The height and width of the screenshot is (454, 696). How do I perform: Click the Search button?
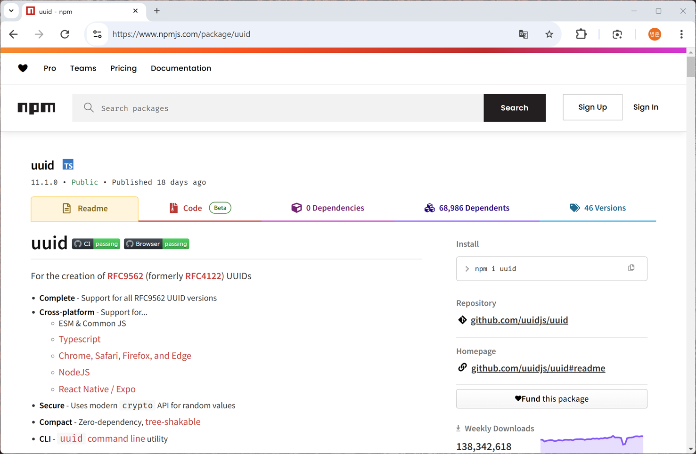[x=515, y=108]
